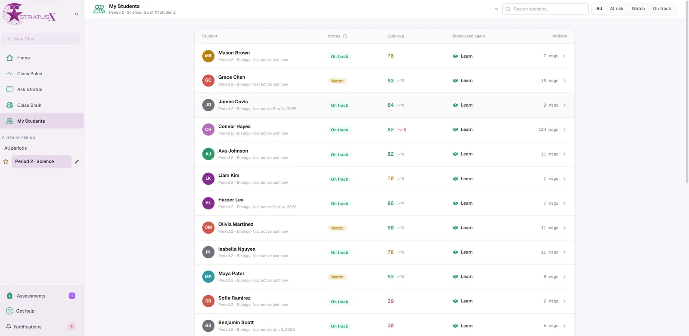This screenshot has width=689, height=336.
Task: Click the New Chat button
Action: coord(41,39)
